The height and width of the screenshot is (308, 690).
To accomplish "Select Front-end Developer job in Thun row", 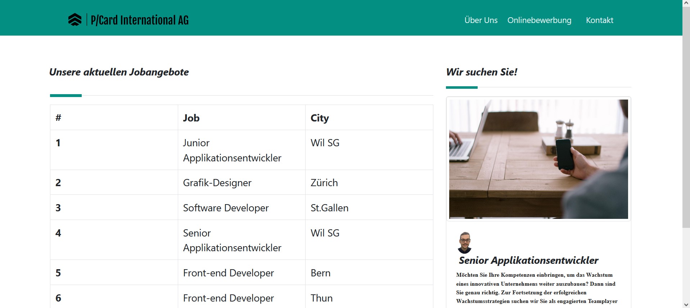I will pyautogui.click(x=228, y=298).
